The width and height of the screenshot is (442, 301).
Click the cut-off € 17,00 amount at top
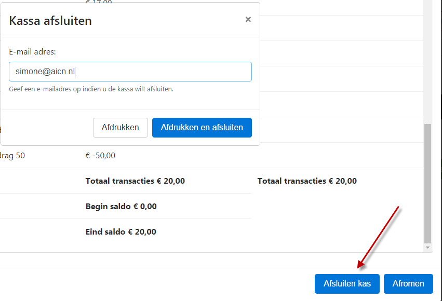pos(99,2)
